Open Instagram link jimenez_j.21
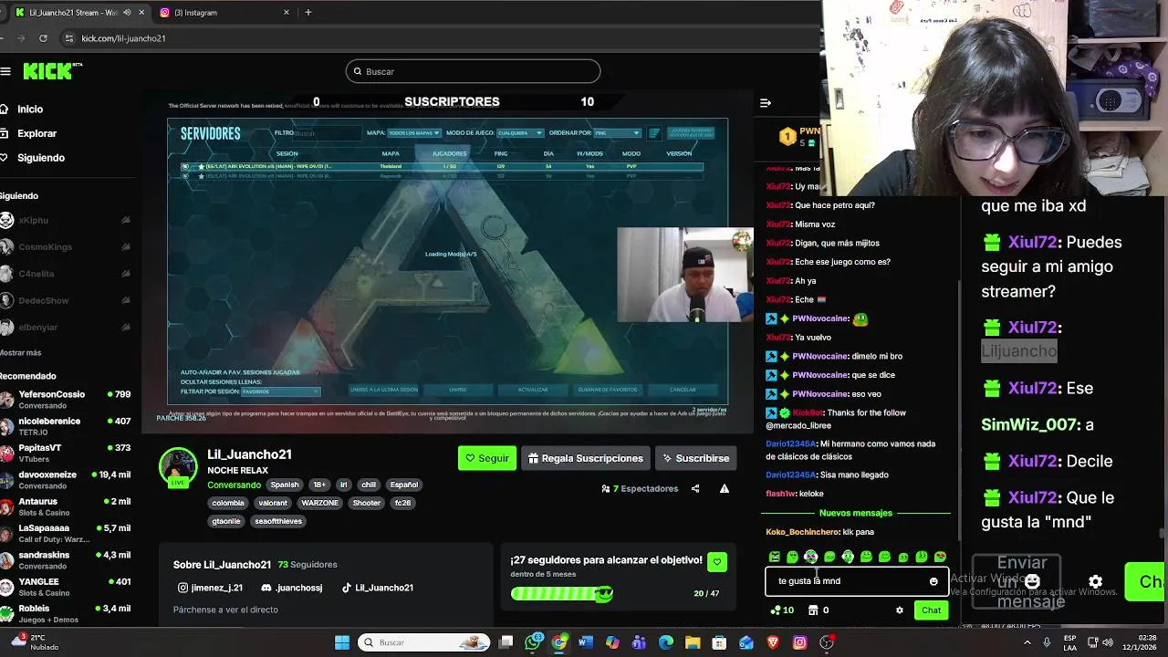Viewport: 1168px width, 657px height. point(211,588)
